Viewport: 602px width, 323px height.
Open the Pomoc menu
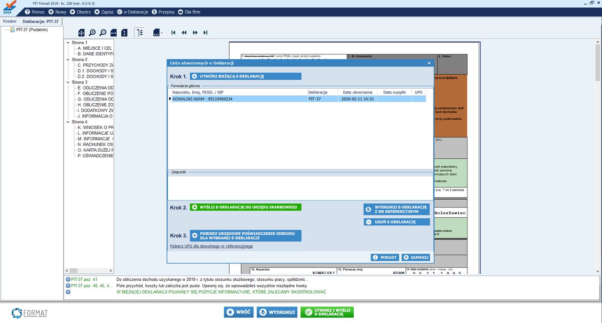click(34, 12)
